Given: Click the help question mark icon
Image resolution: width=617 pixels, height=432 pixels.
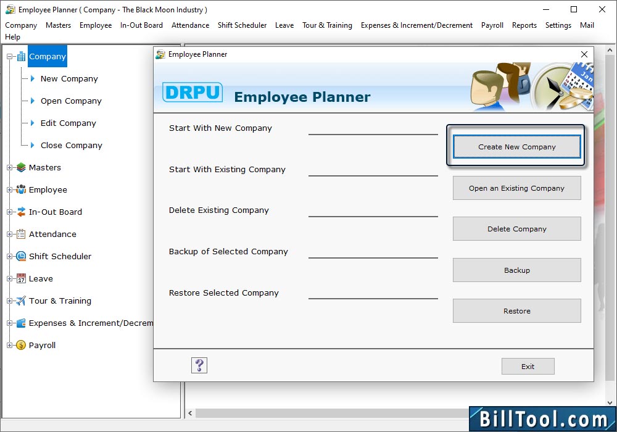Looking at the screenshot, I should (x=199, y=365).
